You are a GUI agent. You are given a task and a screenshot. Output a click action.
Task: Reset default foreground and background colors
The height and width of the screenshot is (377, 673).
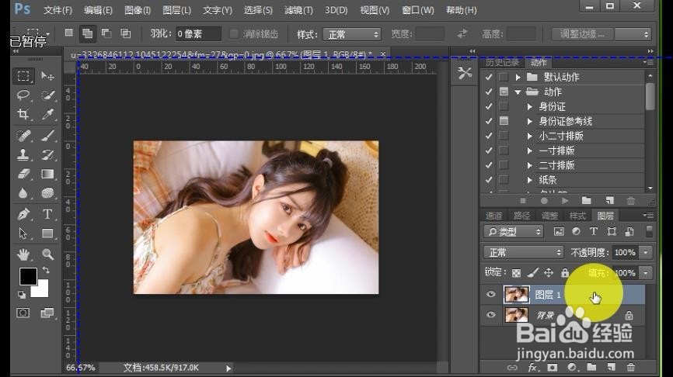point(22,294)
